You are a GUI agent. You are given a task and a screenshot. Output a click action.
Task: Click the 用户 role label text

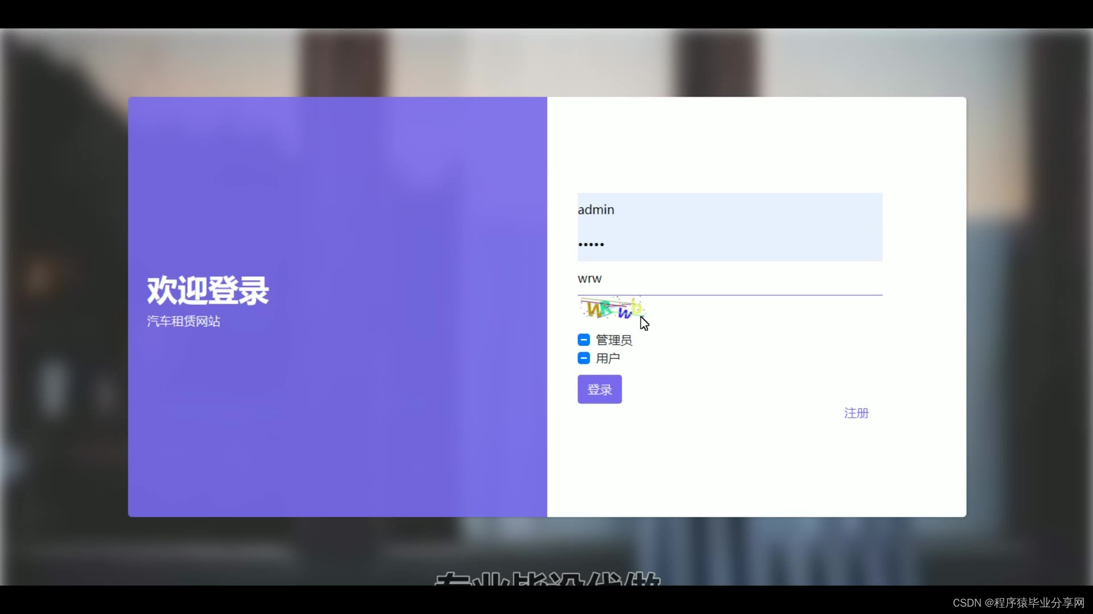point(607,358)
